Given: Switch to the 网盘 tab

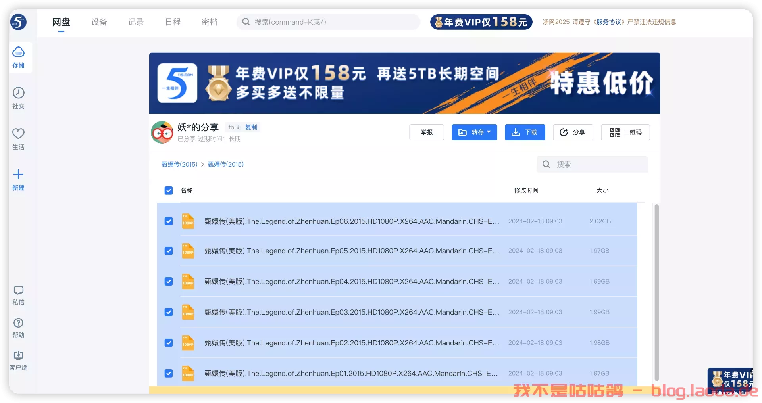Looking at the screenshot, I should [61, 22].
